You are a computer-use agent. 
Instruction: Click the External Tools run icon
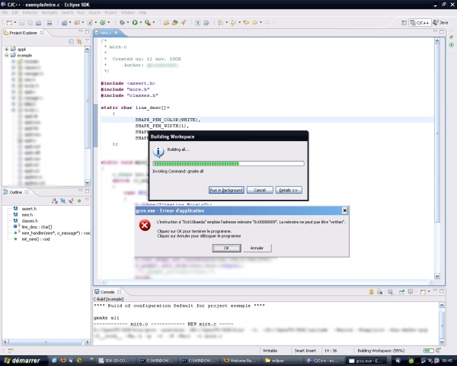[x=148, y=22]
